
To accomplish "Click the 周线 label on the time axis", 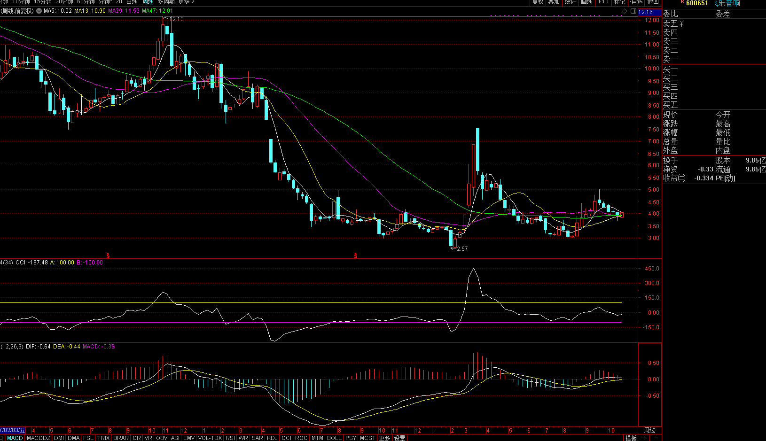I will 649,430.
